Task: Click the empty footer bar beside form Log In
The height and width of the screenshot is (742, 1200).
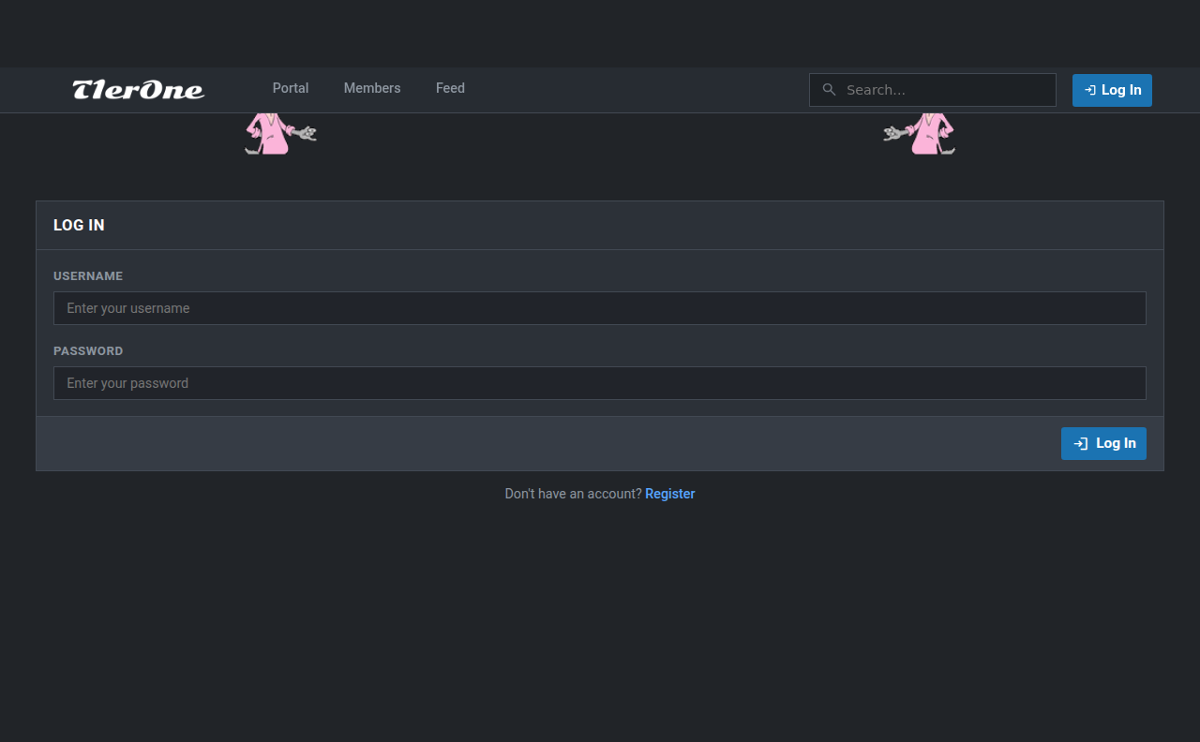Action: click(x=544, y=444)
